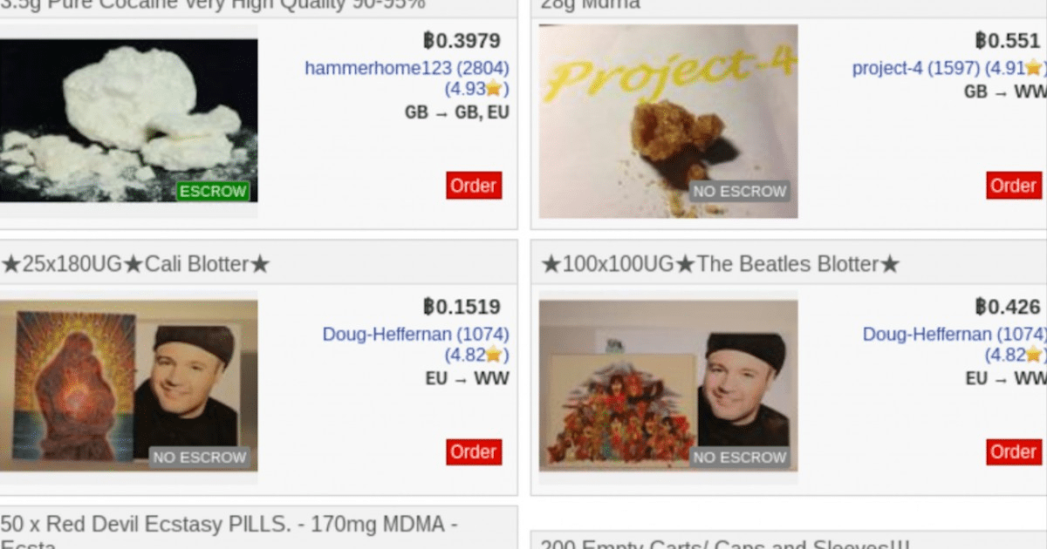
Task: Open the white powder product thumbnail
Action: [128, 120]
